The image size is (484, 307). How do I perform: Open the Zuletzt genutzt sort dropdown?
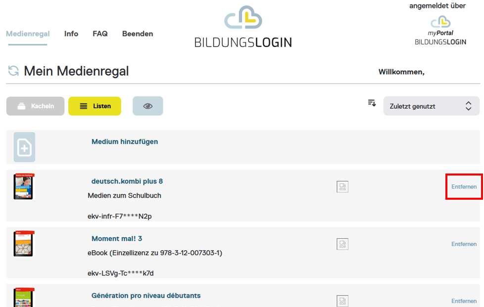pos(432,106)
